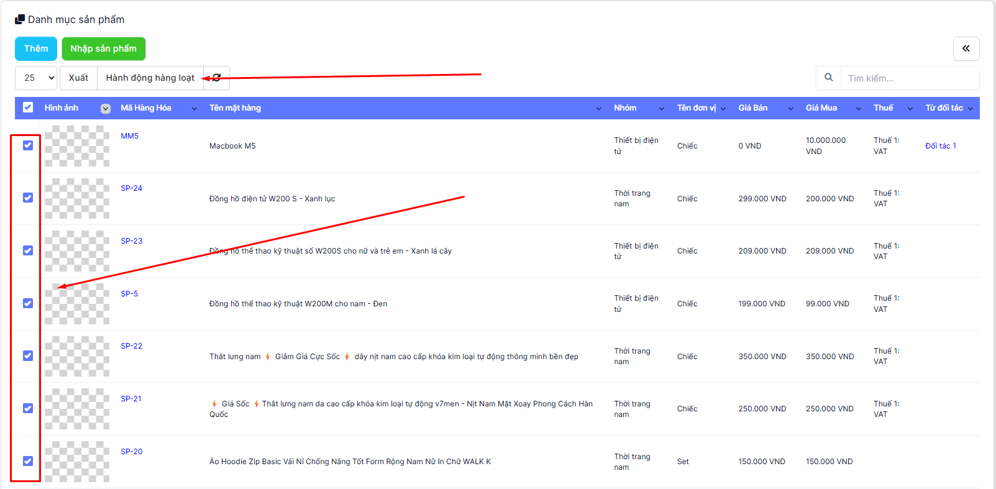This screenshot has width=996, height=489.
Task: Click the Tìm kiếm search field
Action: pos(908,78)
